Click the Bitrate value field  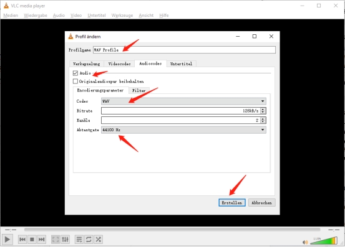click(x=181, y=111)
